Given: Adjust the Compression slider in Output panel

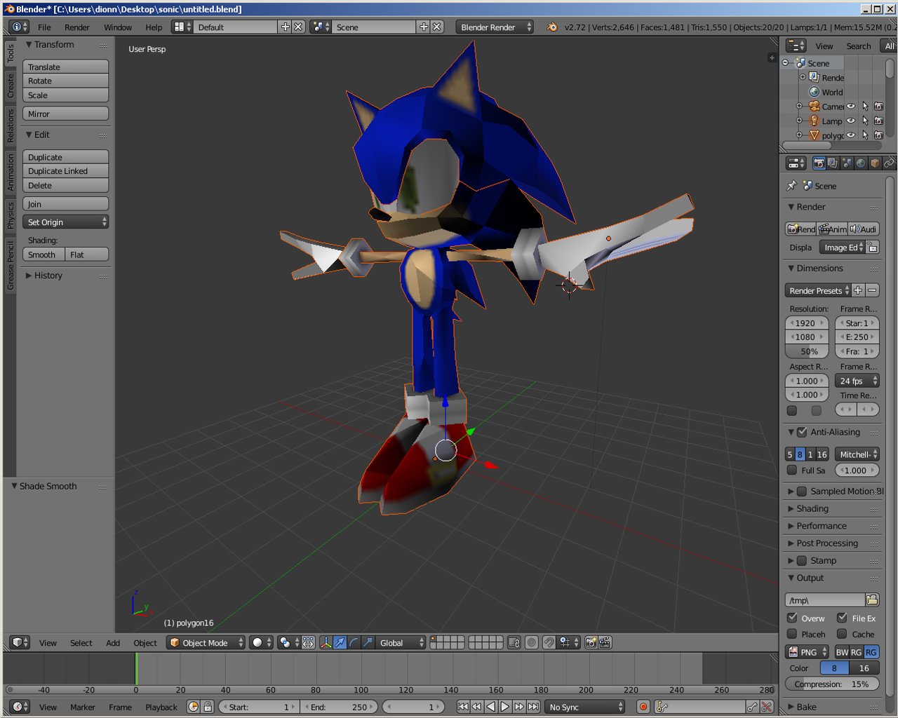Looking at the screenshot, I should (832, 684).
